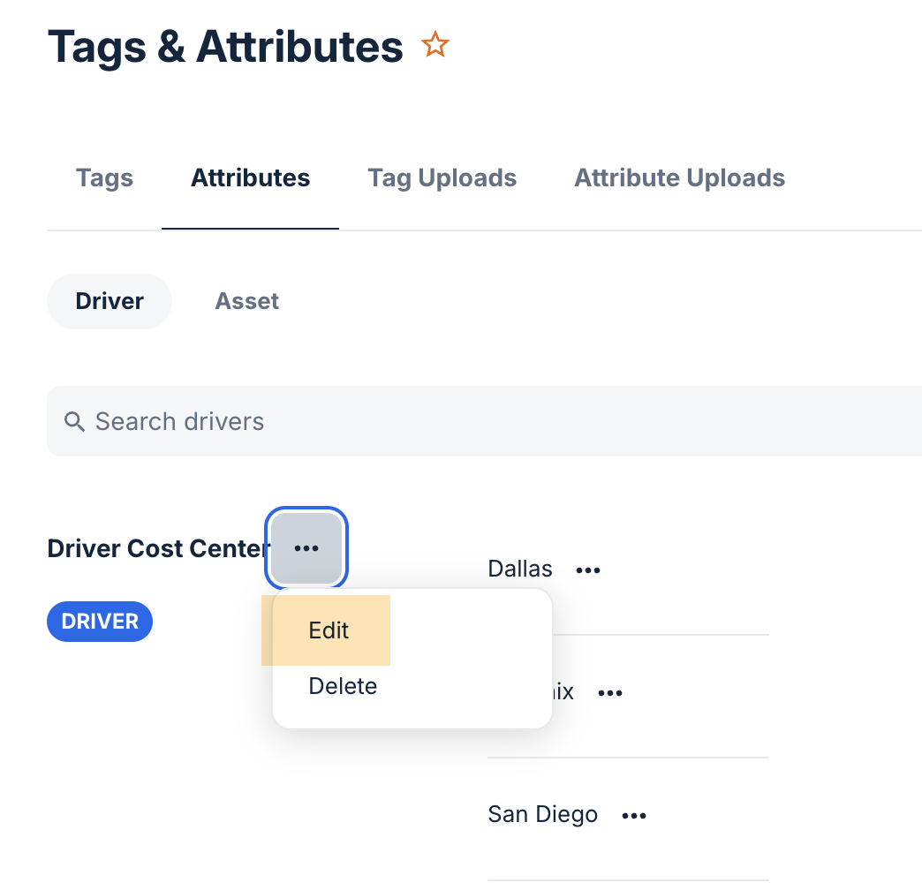Go to the Attribute Uploads tab

[x=680, y=178]
